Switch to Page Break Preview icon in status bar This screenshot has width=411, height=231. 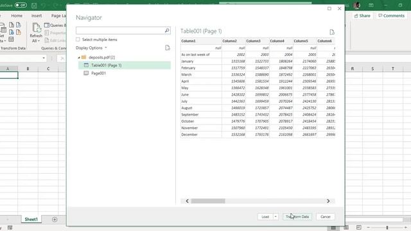pos(358,228)
